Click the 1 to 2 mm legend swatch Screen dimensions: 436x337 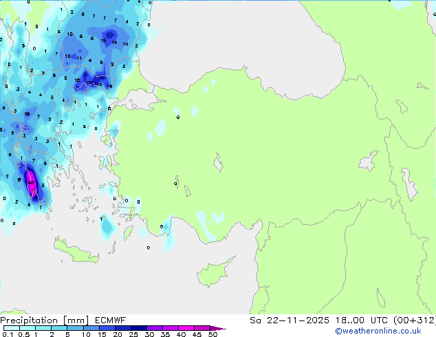pyautogui.click(x=43, y=328)
